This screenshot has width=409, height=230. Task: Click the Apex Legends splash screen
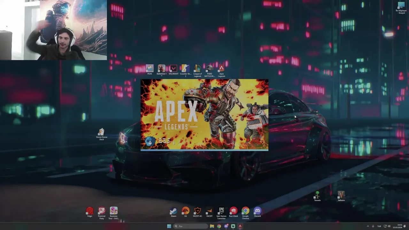pyautogui.click(x=204, y=115)
